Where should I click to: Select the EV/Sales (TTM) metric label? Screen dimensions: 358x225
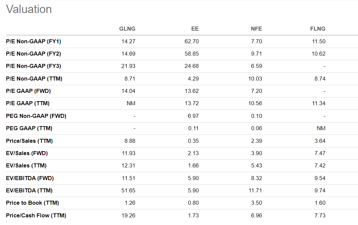pos(26,165)
